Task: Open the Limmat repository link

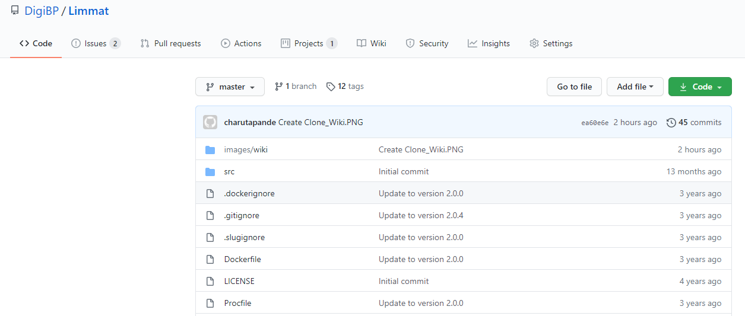Action: (x=88, y=11)
